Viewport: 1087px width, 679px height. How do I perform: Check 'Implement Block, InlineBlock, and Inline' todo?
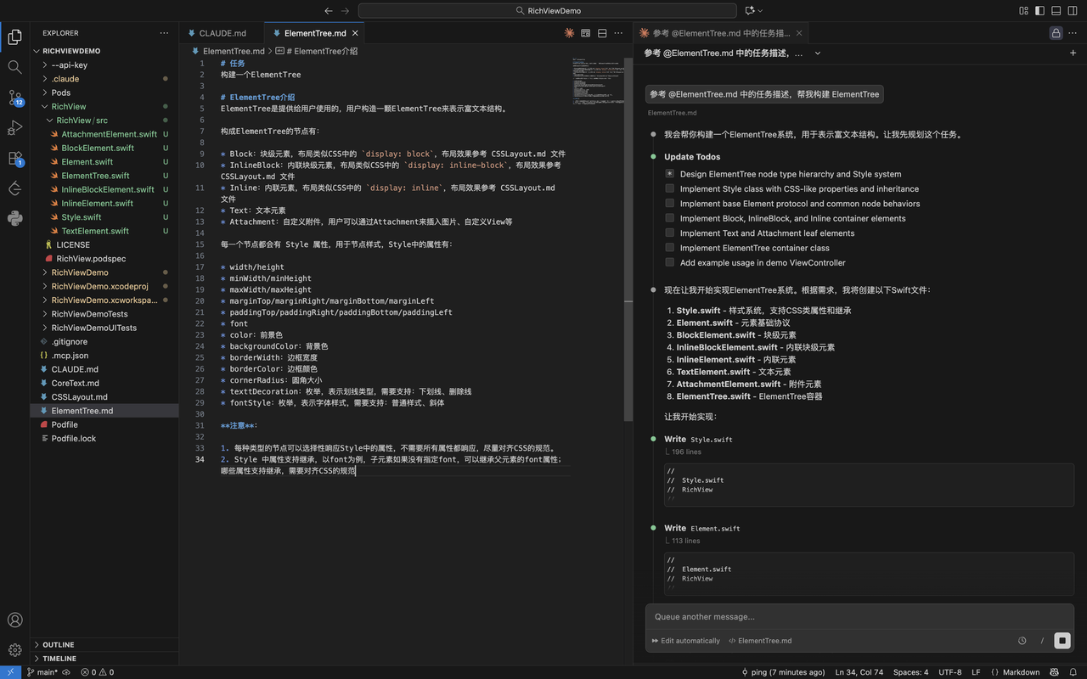(670, 218)
